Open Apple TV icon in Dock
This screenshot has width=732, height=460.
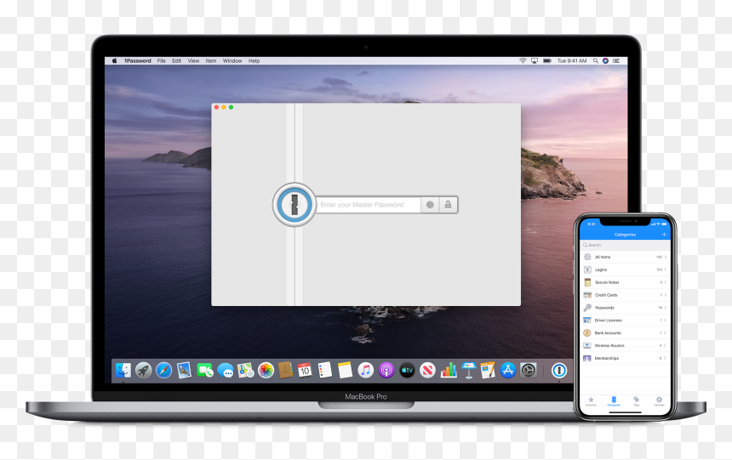coord(407,371)
